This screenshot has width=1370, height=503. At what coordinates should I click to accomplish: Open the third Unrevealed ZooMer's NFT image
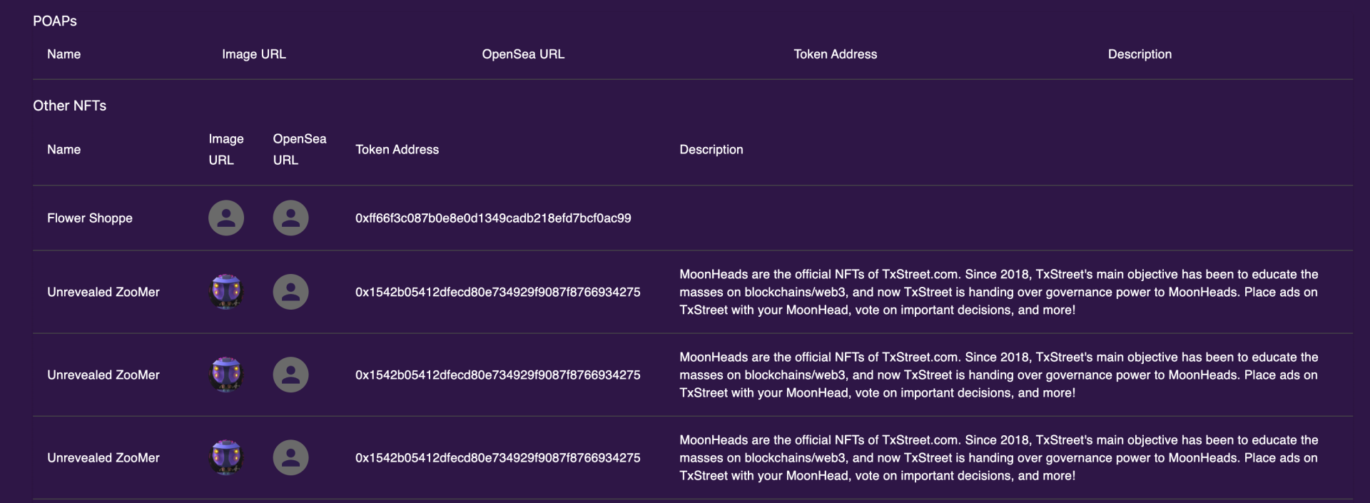225,457
